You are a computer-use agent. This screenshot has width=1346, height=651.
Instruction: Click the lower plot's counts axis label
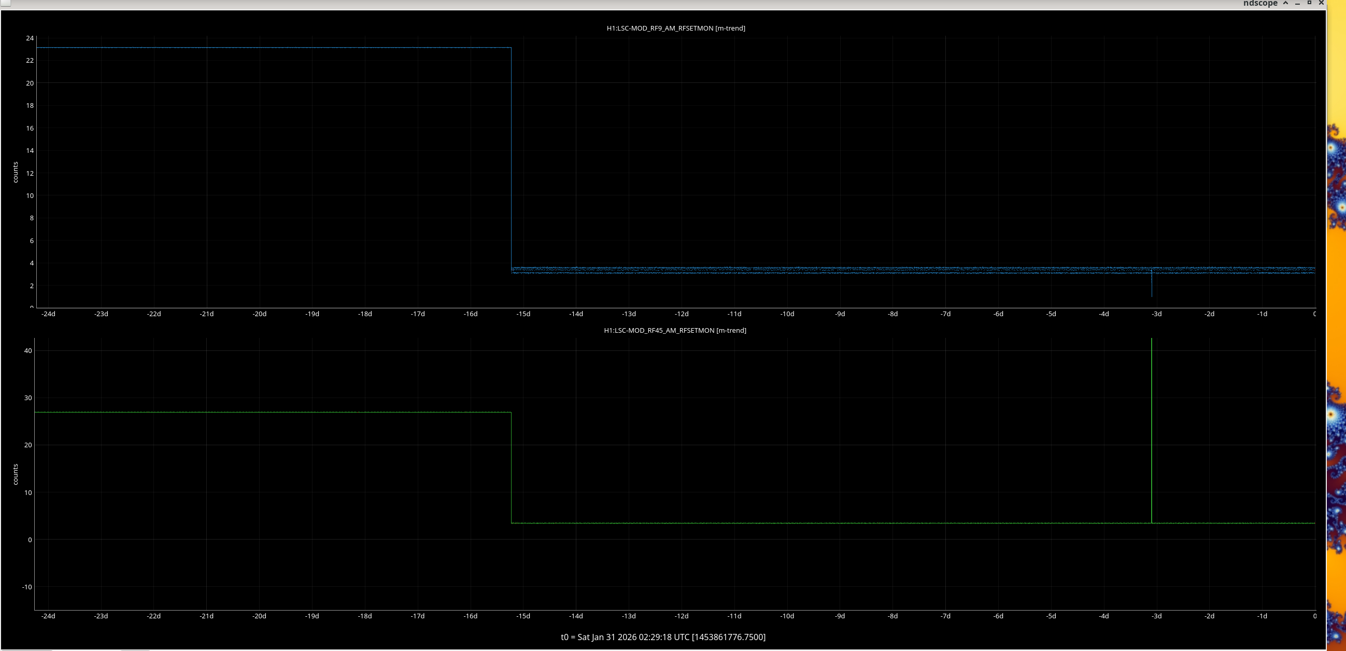[x=15, y=474]
